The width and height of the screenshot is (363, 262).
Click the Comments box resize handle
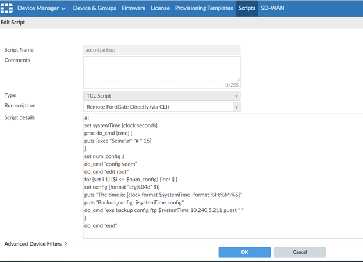click(237, 79)
